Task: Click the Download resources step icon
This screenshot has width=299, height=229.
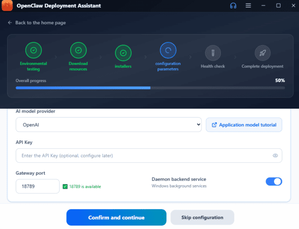Action: pos(78,50)
